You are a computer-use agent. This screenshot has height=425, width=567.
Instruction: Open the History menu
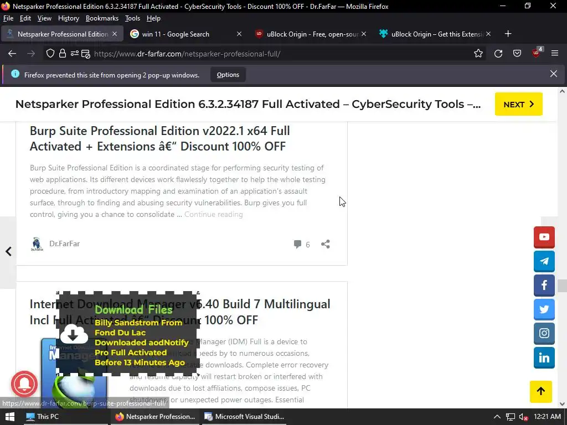(x=68, y=18)
